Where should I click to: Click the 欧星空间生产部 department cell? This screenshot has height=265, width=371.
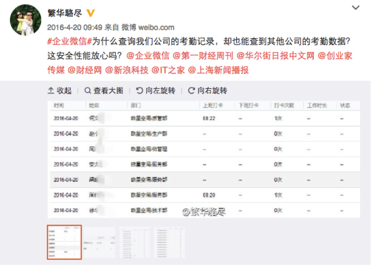pyautogui.click(x=149, y=134)
